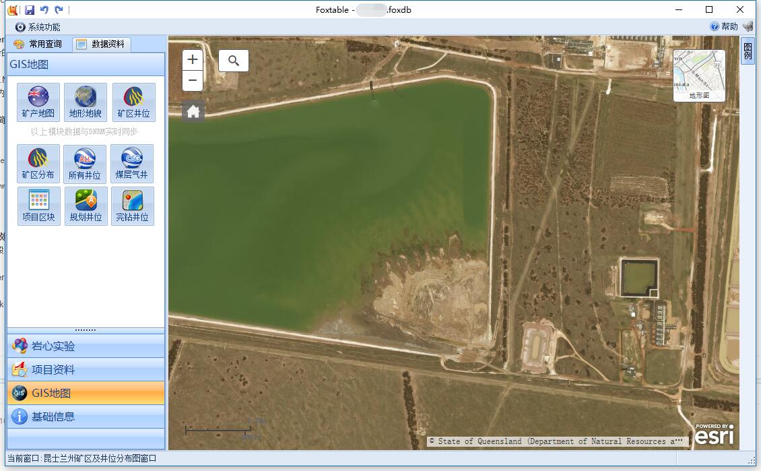The width and height of the screenshot is (761, 471).
Task: Open the 矿区井位 module
Action: point(133,102)
